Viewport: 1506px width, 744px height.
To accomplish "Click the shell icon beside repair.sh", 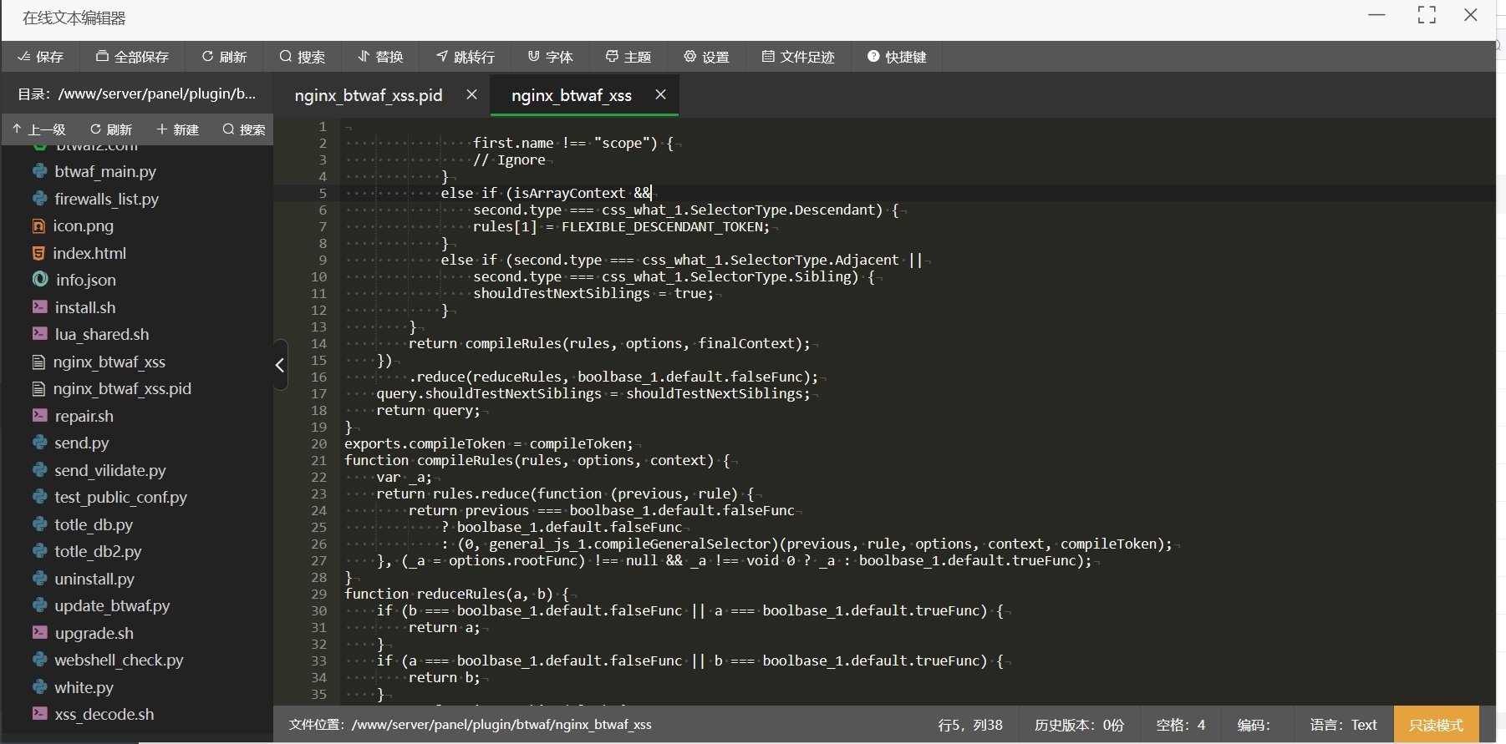I will (39, 415).
